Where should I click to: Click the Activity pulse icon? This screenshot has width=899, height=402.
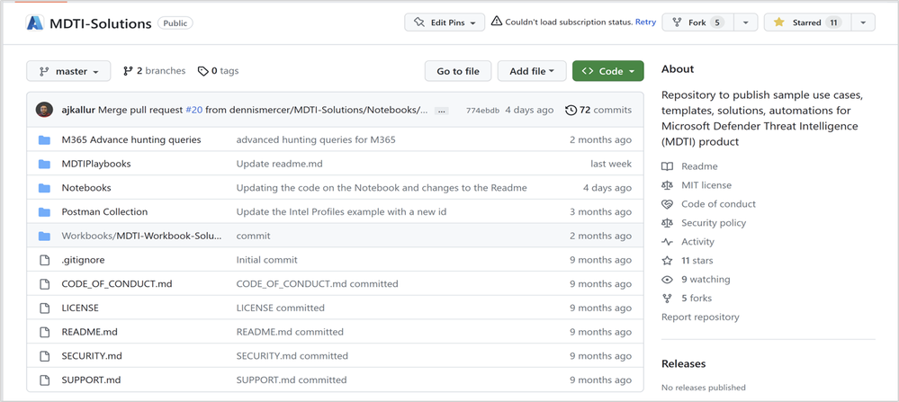(667, 242)
